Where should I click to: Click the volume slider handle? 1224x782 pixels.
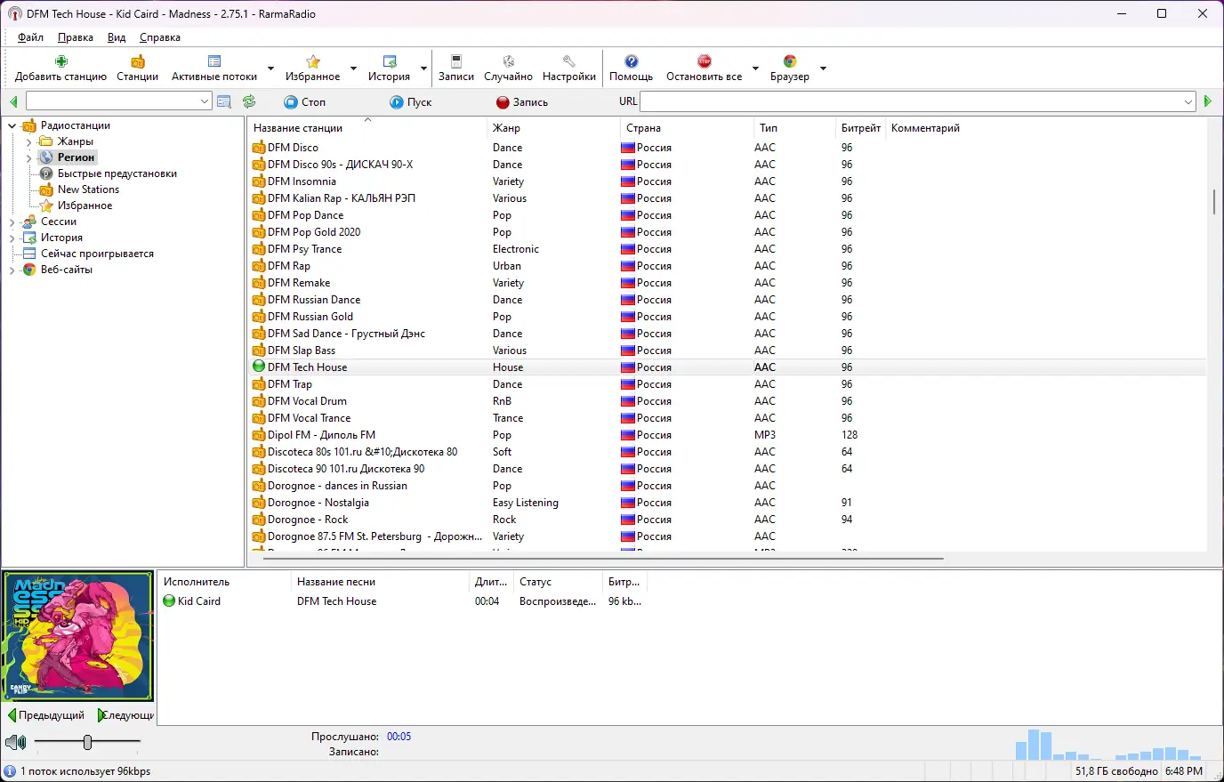click(87, 742)
